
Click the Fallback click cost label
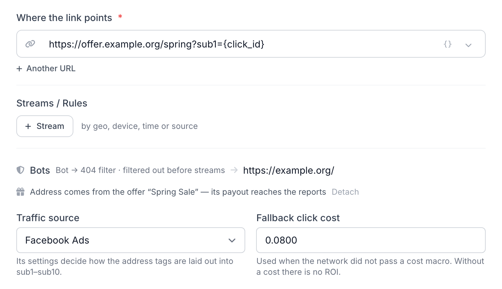pos(298,218)
